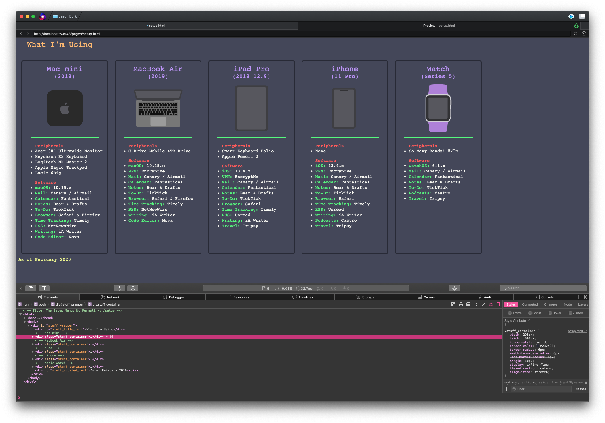Open the Audit tab
605x423 pixels.
pos(485,297)
